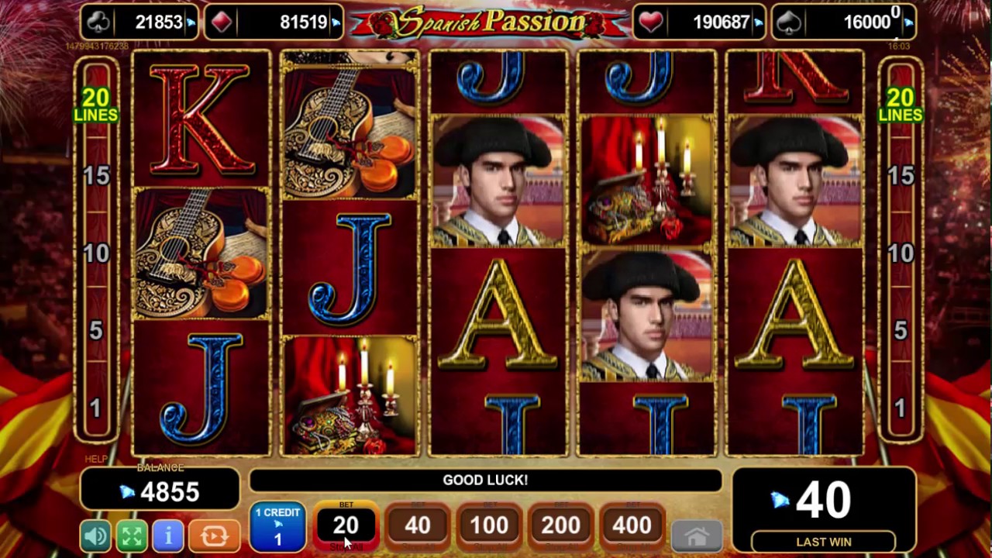
Task: Open the blue info paytable icon
Action: (168, 536)
